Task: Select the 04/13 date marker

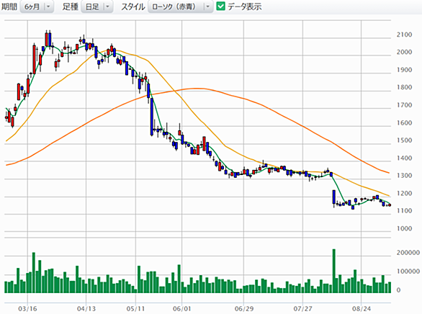Action: [x=86, y=309]
